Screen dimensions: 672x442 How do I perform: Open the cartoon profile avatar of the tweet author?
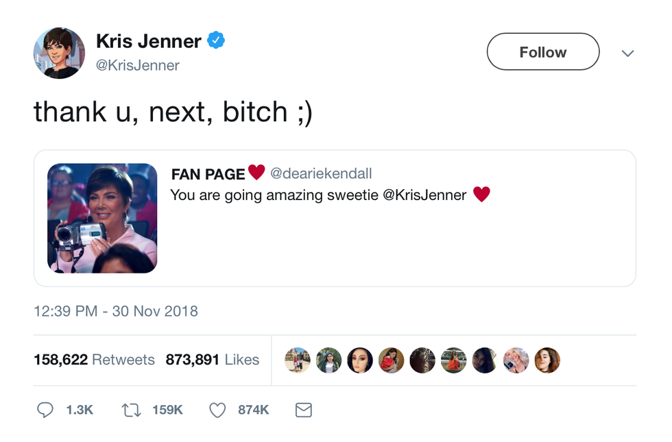point(59,53)
